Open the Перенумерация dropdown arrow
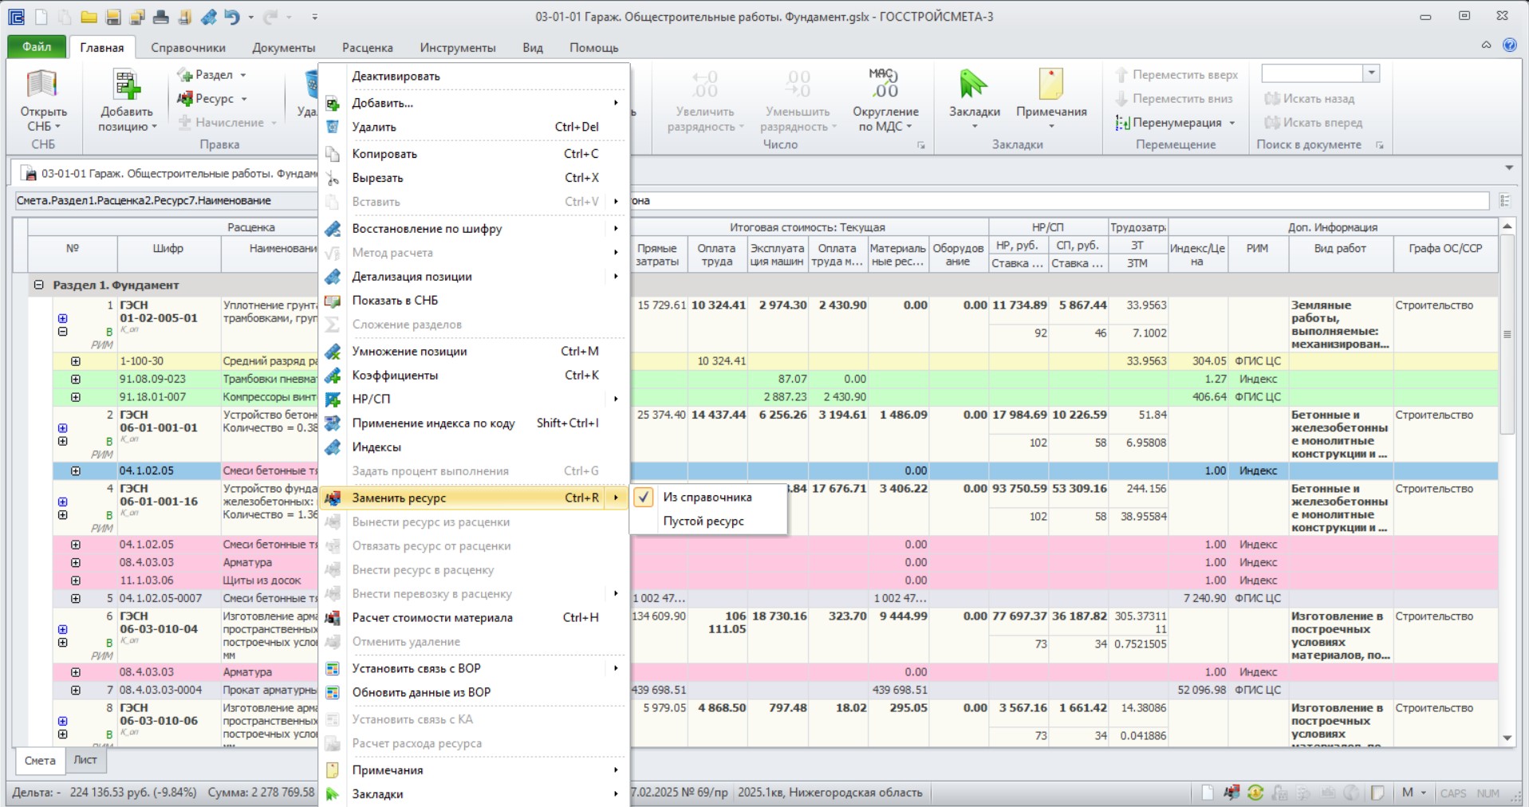The width and height of the screenshot is (1529, 807). 1232,123
